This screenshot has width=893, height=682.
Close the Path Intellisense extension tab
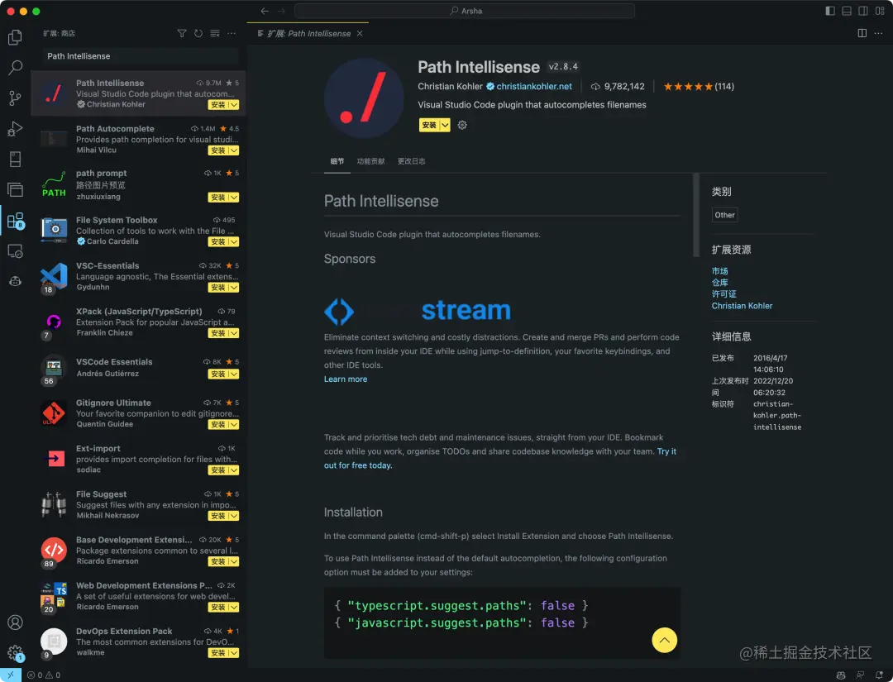click(x=360, y=34)
